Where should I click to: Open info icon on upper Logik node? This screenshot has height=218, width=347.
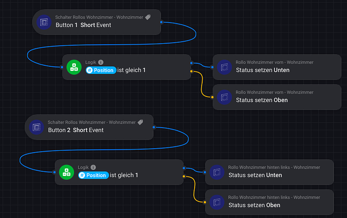(x=101, y=62)
